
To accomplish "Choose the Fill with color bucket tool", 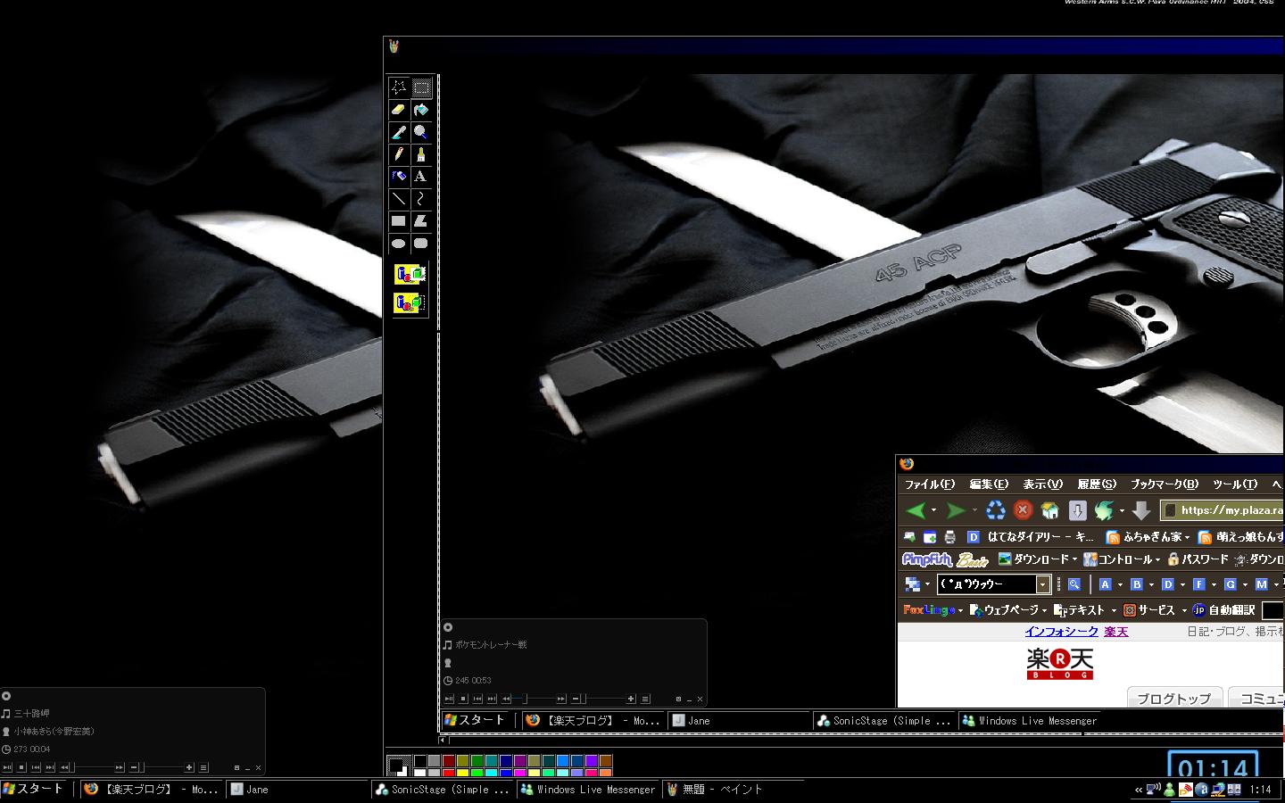I will (x=421, y=109).
